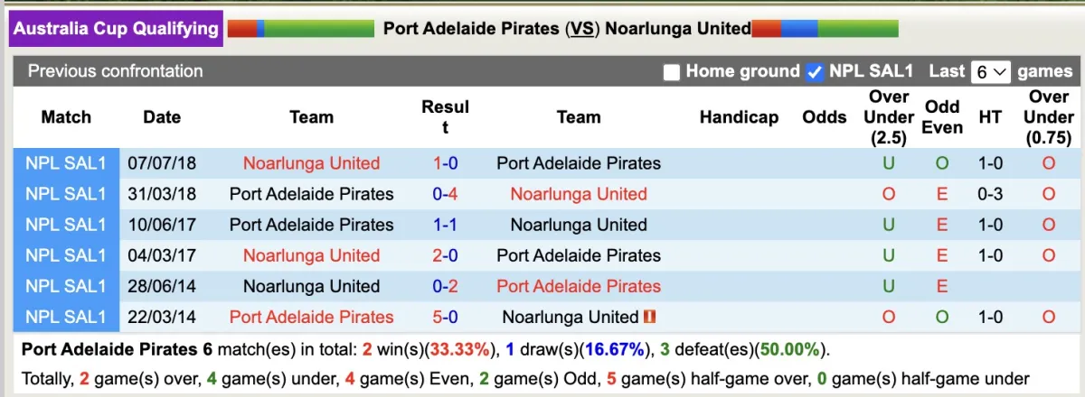The image size is (1085, 397).
Task: Click NPL SAL1 league cell for 28/06/14
Action: [66, 286]
